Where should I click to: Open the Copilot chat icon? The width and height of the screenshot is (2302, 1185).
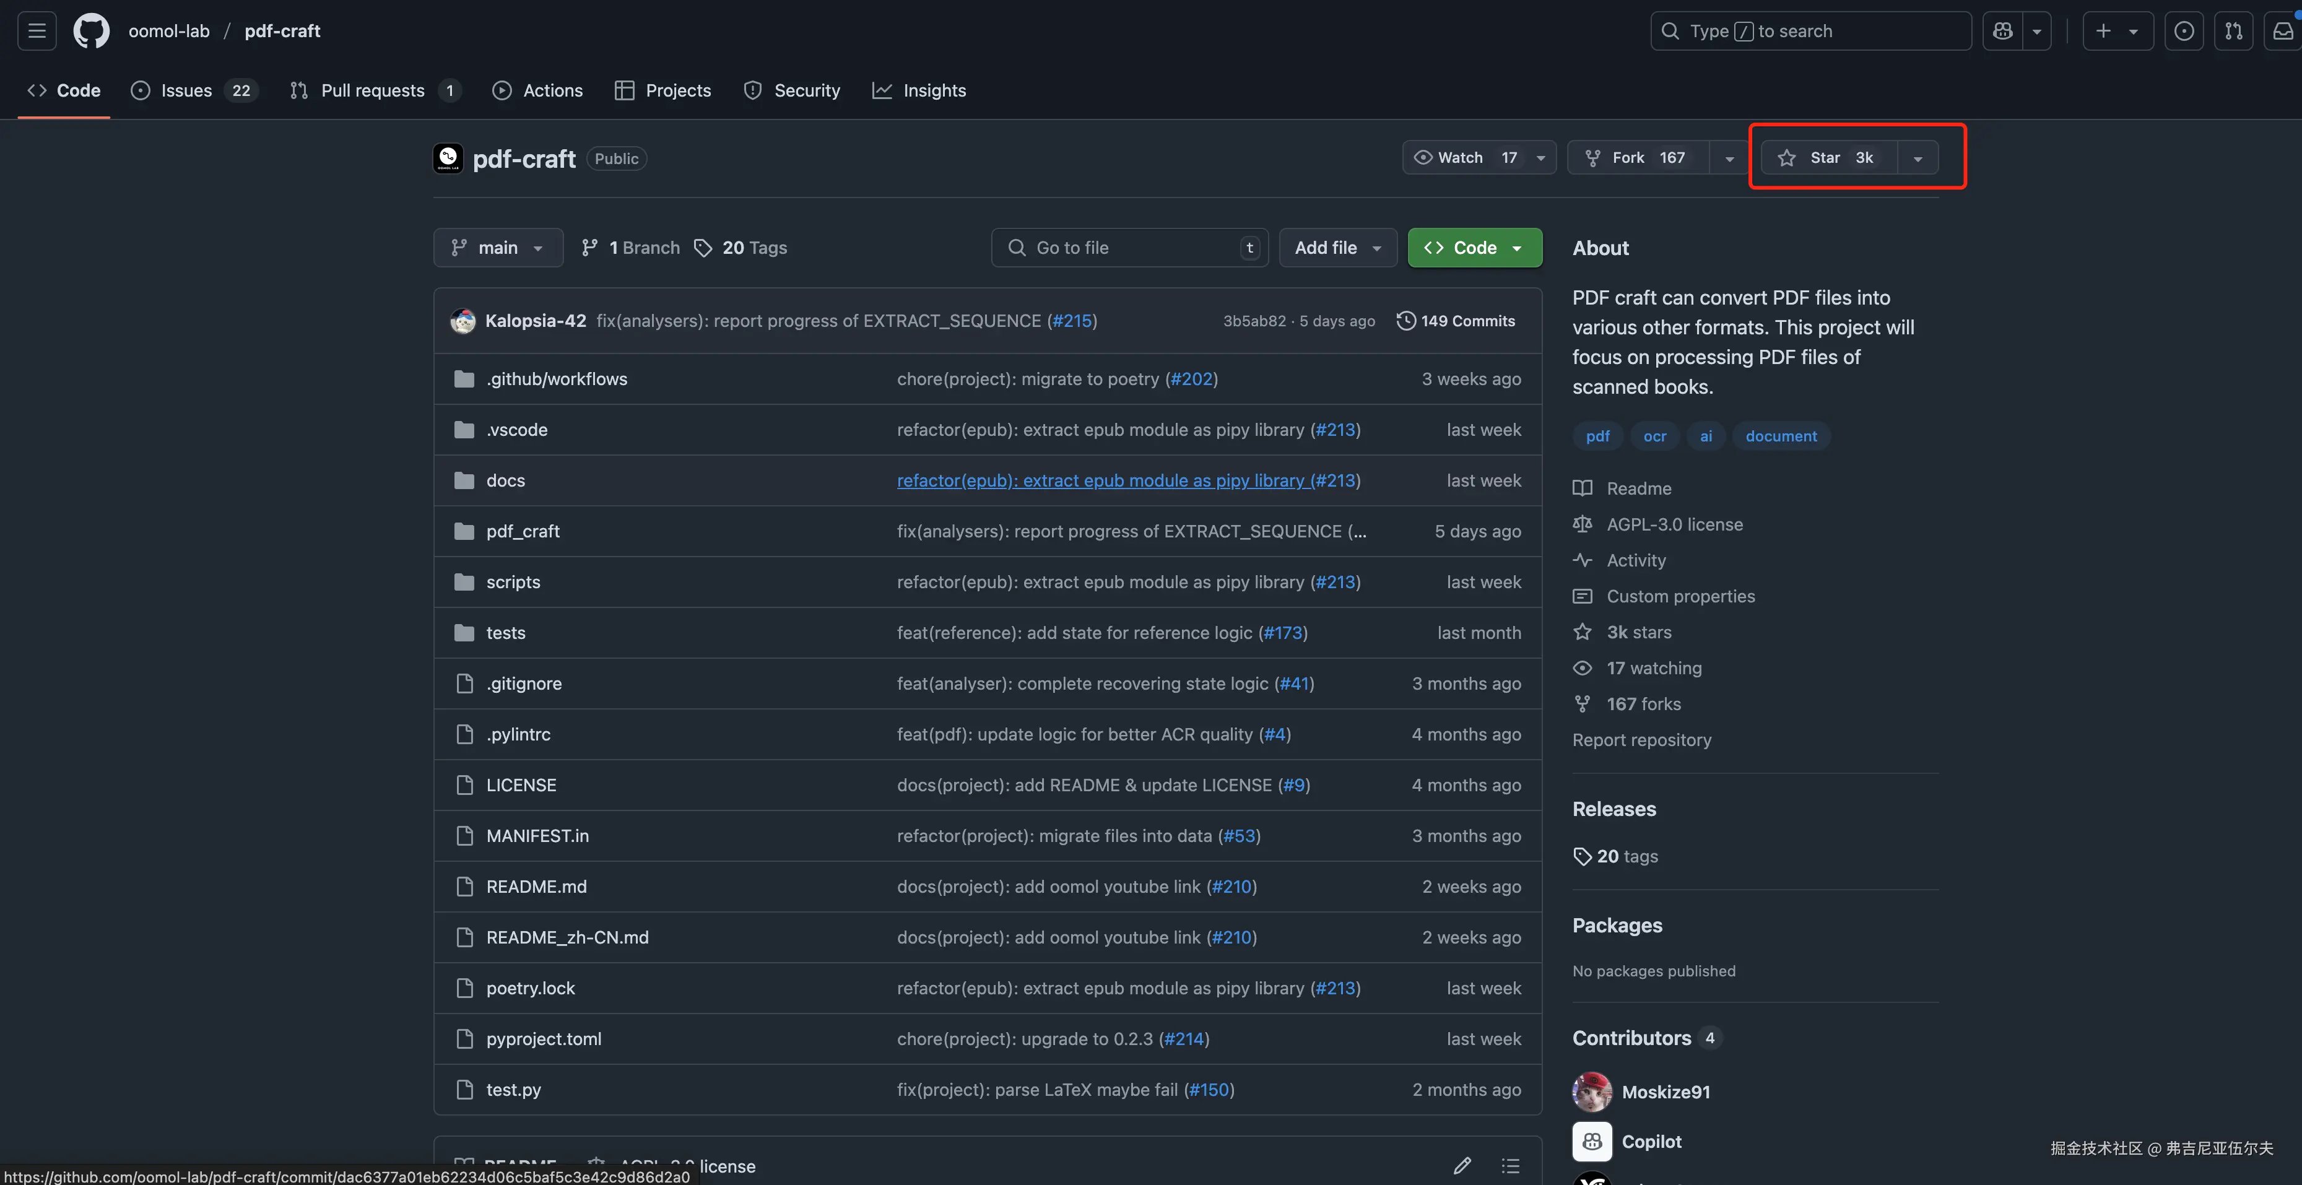[2002, 32]
